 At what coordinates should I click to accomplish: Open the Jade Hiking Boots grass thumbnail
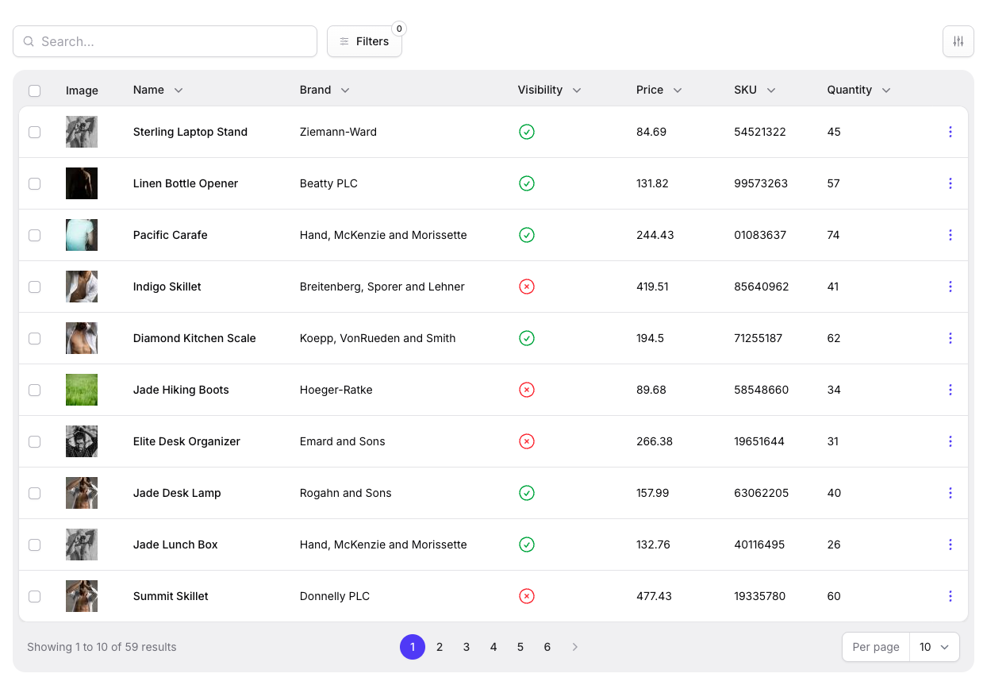(82, 390)
